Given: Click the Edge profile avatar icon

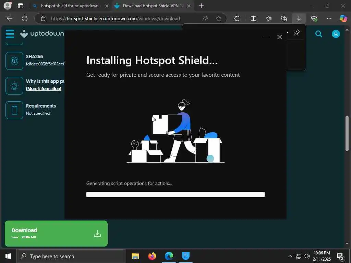Looking at the screenshot, I should click(8, 5).
